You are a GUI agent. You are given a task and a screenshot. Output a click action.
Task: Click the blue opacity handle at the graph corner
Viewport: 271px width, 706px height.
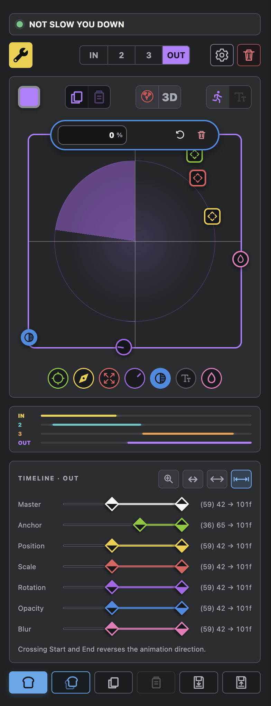(x=29, y=337)
